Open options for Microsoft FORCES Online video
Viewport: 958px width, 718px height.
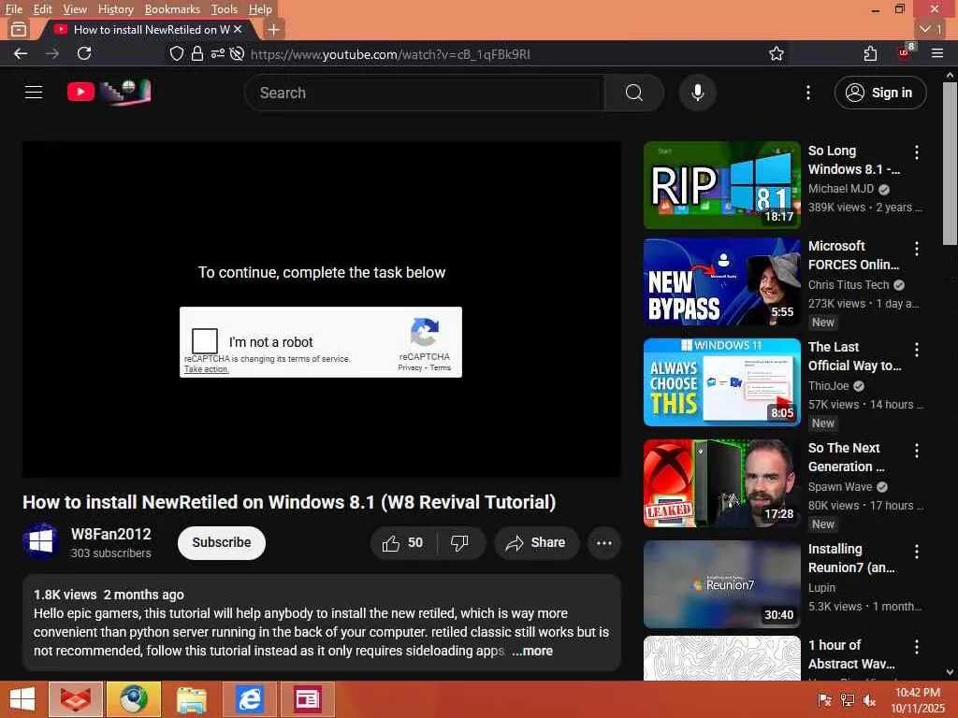pyautogui.click(x=917, y=248)
